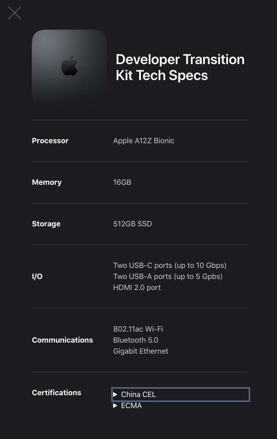Select the Storage label
277x439 pixels.
[46, 224]
